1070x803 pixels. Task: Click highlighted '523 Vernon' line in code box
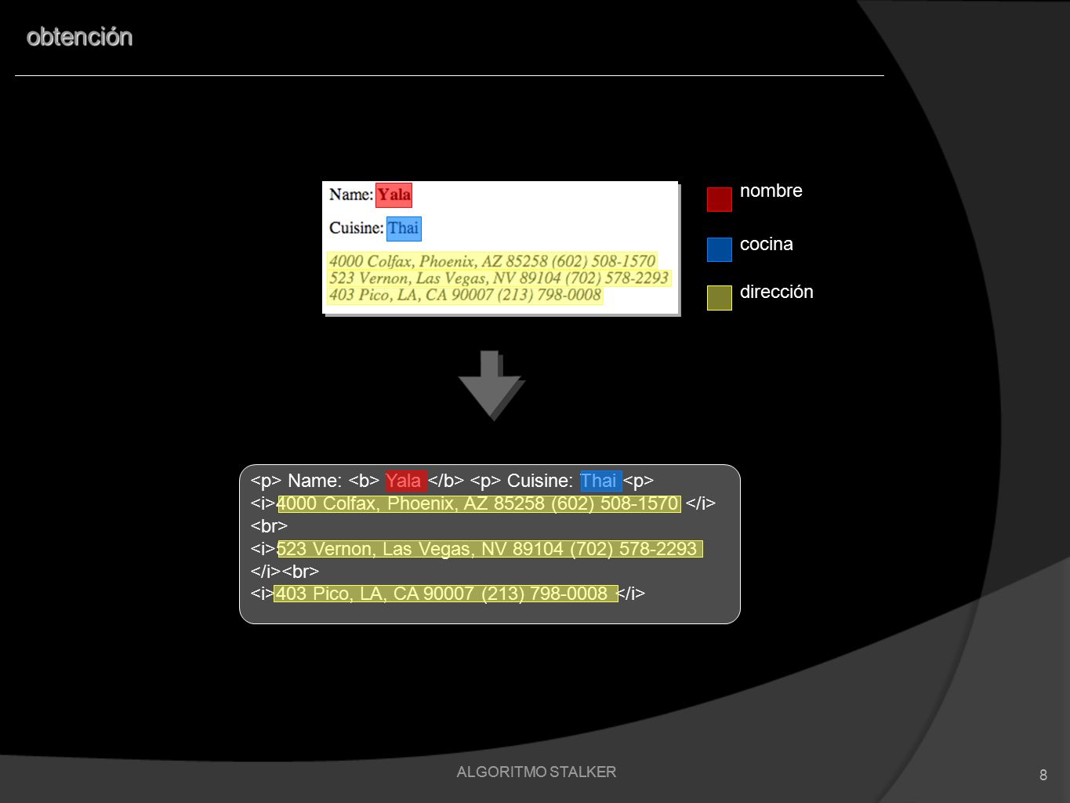click(x=489, y=549)
